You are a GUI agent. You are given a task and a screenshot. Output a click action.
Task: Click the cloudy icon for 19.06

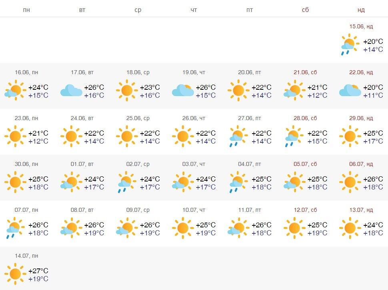[183, 90]
